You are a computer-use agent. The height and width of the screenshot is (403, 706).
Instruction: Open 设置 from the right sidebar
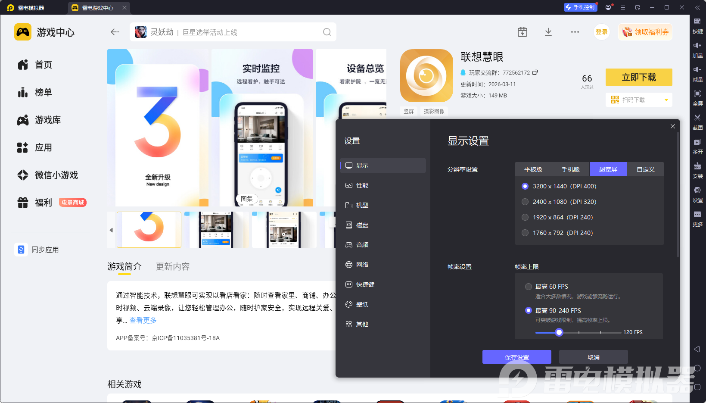point(698,195)
